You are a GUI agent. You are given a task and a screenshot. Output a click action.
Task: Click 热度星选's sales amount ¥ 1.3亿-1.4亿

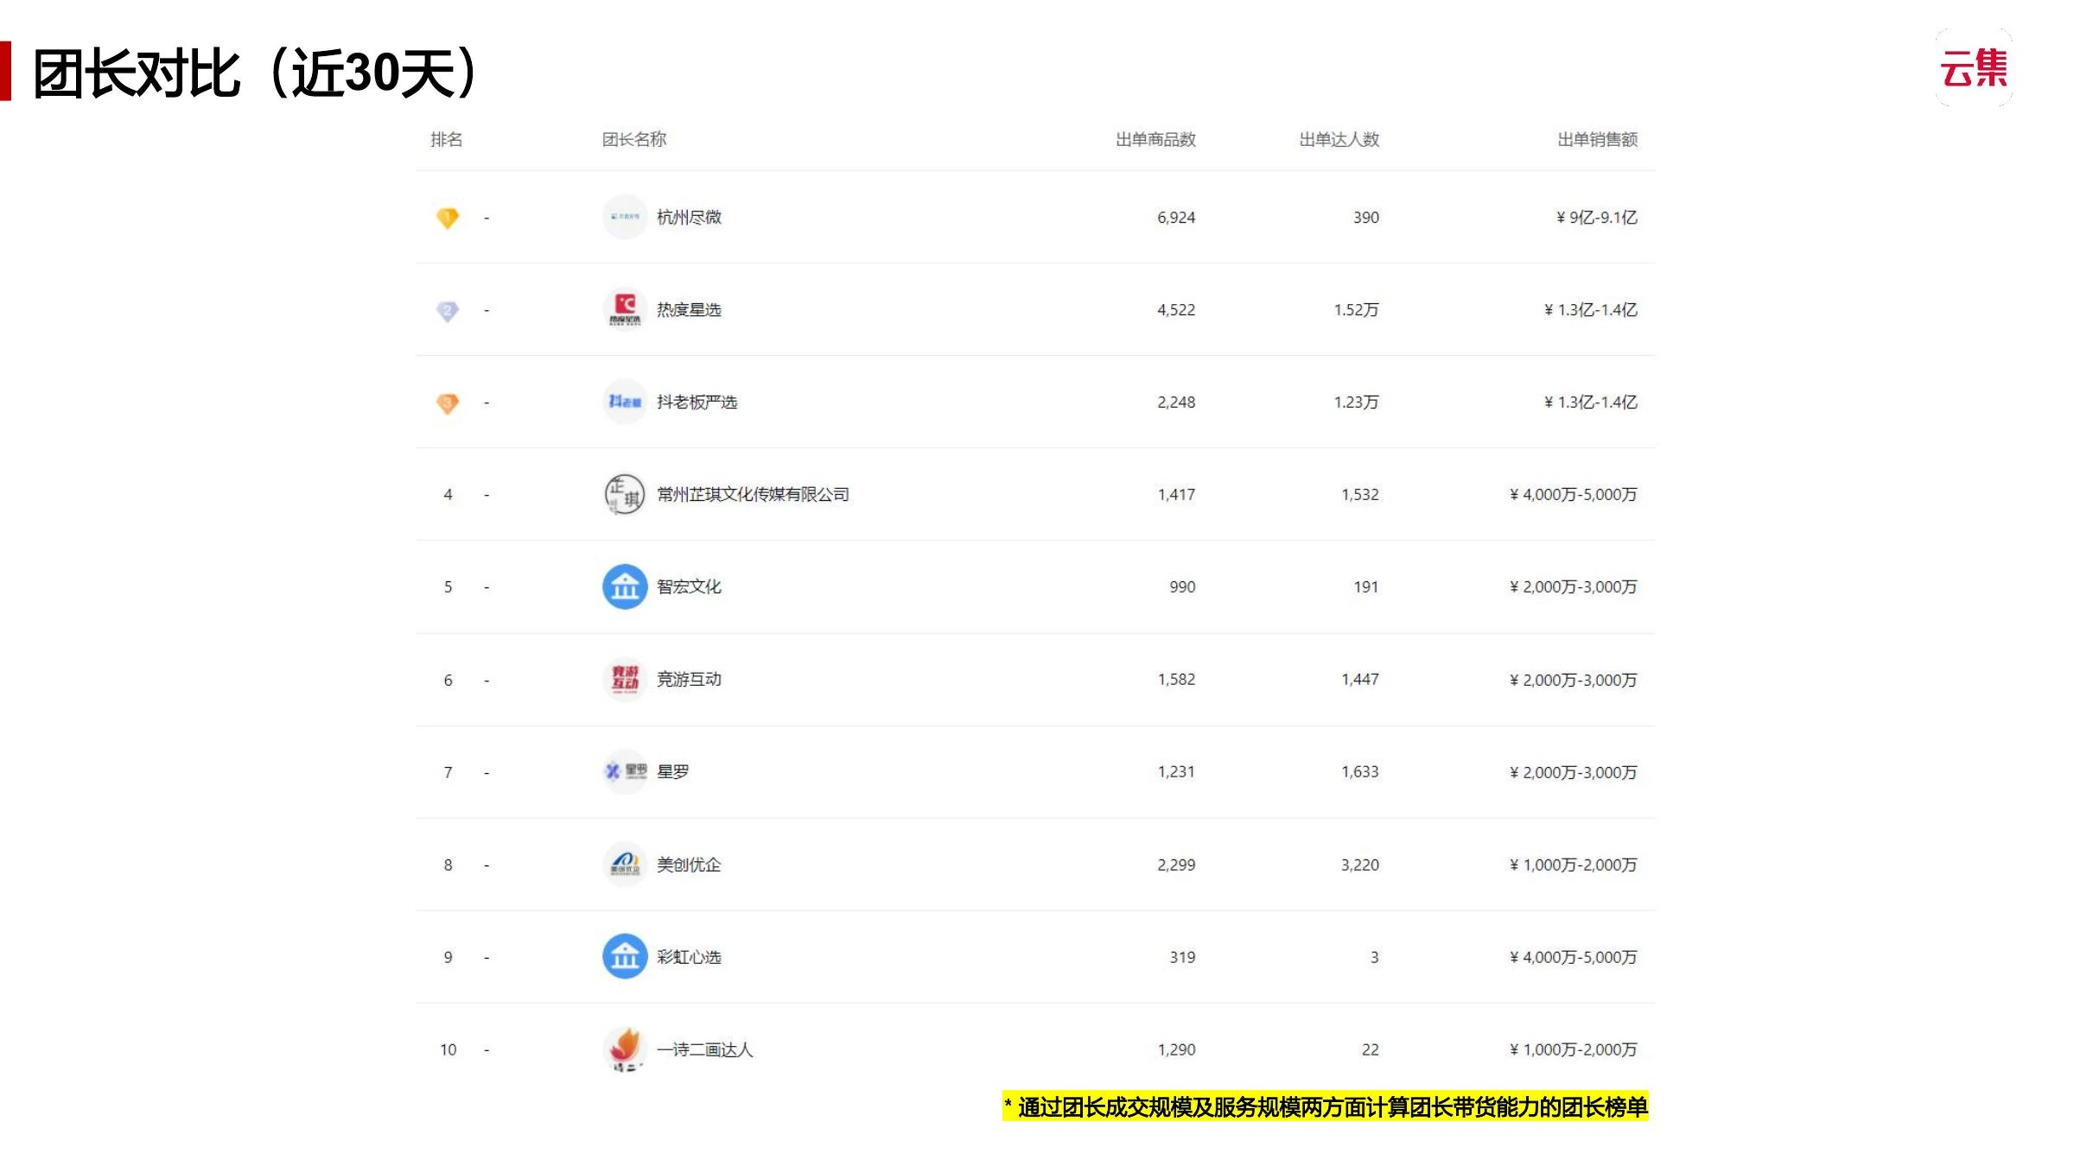tap(1591, 309)
